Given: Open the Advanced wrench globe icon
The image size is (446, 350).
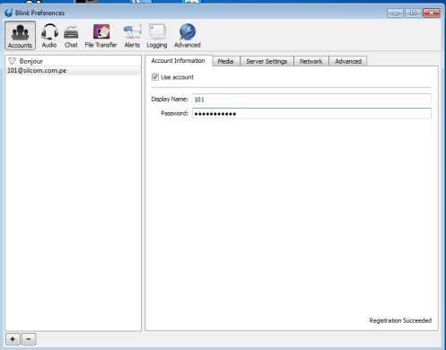Looking at the screenshot, I should [188, 31].
